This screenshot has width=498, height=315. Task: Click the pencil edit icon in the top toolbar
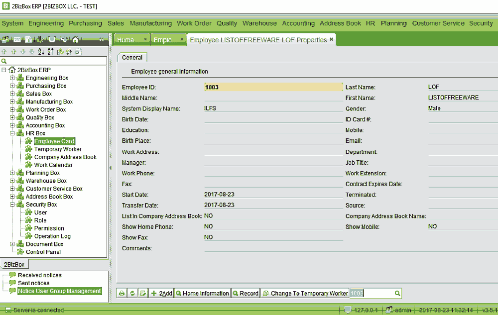tap(40, 39)
